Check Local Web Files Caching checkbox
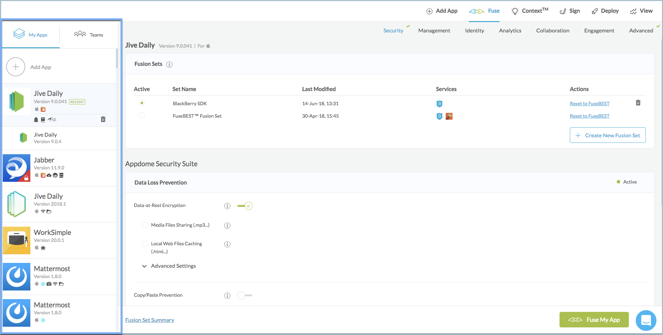This screenshot has height=335, width=663. point(145,244)
